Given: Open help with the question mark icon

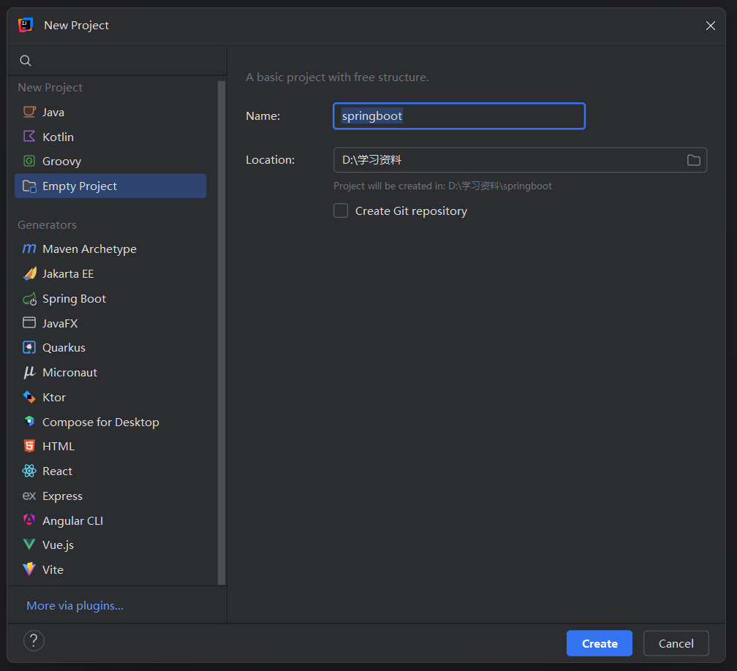Looking at the screenshot, I should tap(34, 640).
